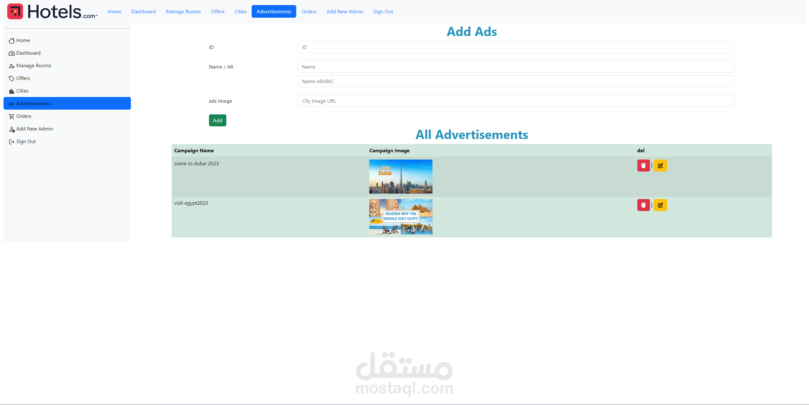The width and height of the screenshot is (809, 405).
Task: Switch to Orders in the top navigation
Action: pos(309,12)
